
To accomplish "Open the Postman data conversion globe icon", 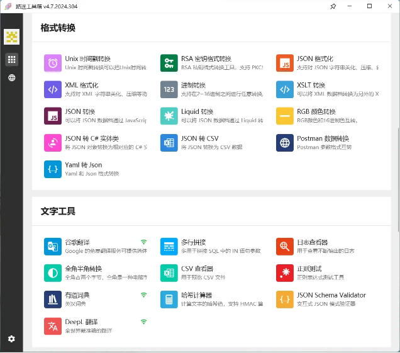I will 285,143.
